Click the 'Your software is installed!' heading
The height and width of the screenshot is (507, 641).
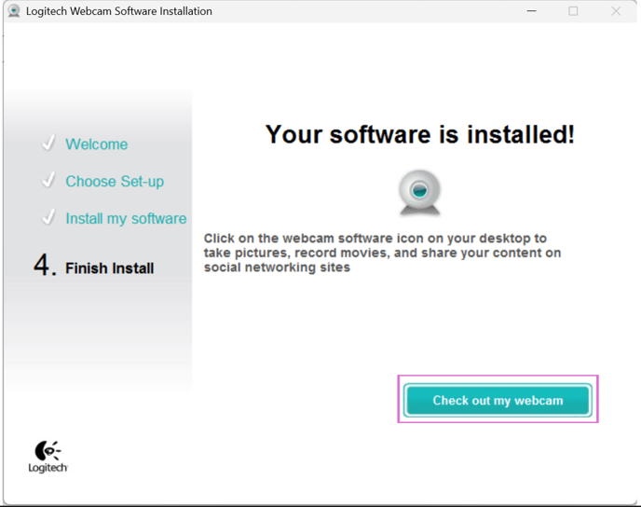point(419,134)
